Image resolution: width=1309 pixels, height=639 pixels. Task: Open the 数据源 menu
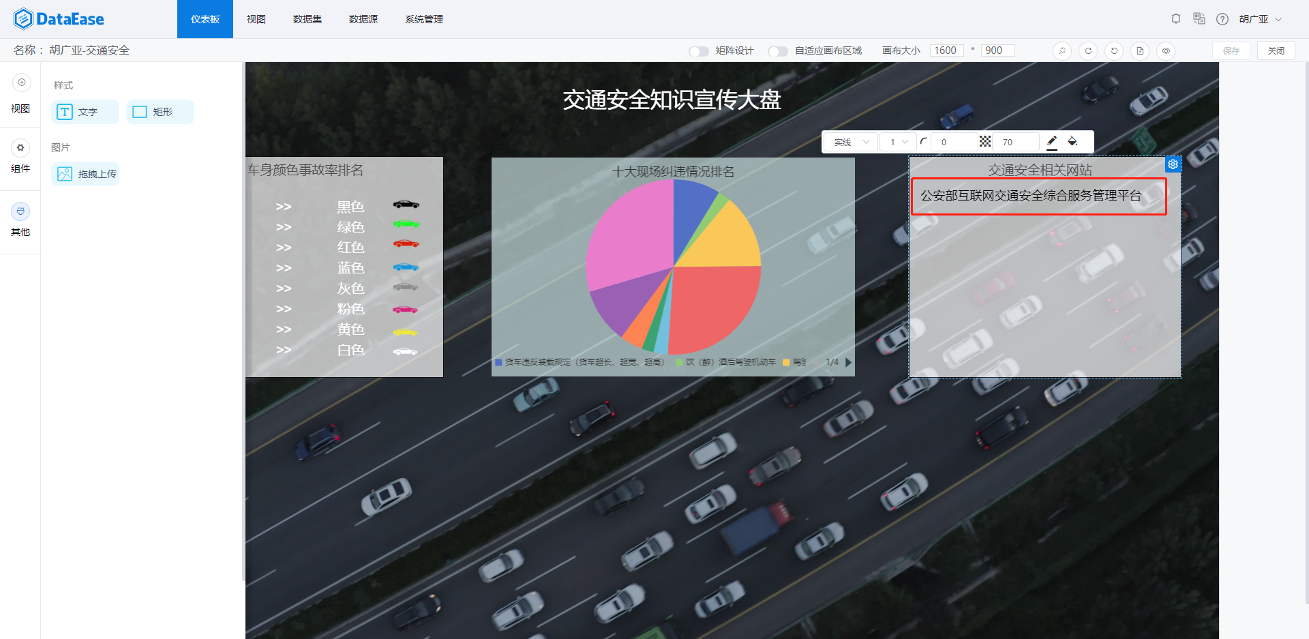point(363,19)
